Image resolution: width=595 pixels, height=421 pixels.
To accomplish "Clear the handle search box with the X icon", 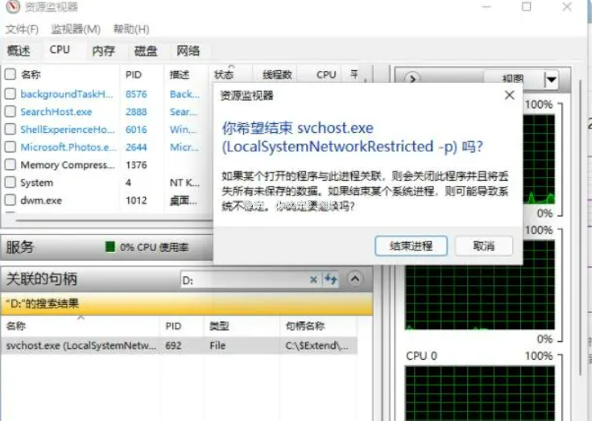I will [314, 280].
